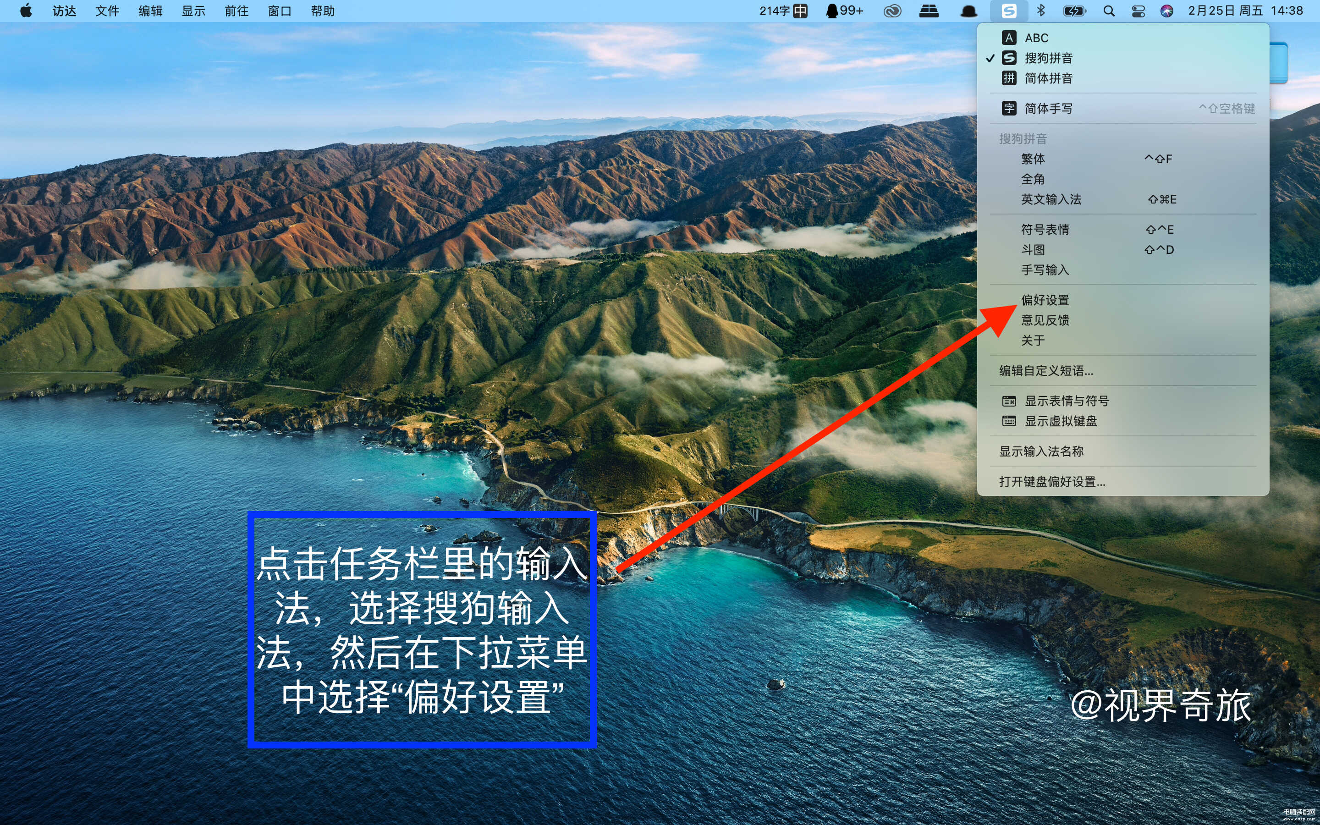Image resolution: width=1320 pixels, height=825 pixels.
Task: Open Control Center icon in menu bar
Action: tap(1138, 11)
